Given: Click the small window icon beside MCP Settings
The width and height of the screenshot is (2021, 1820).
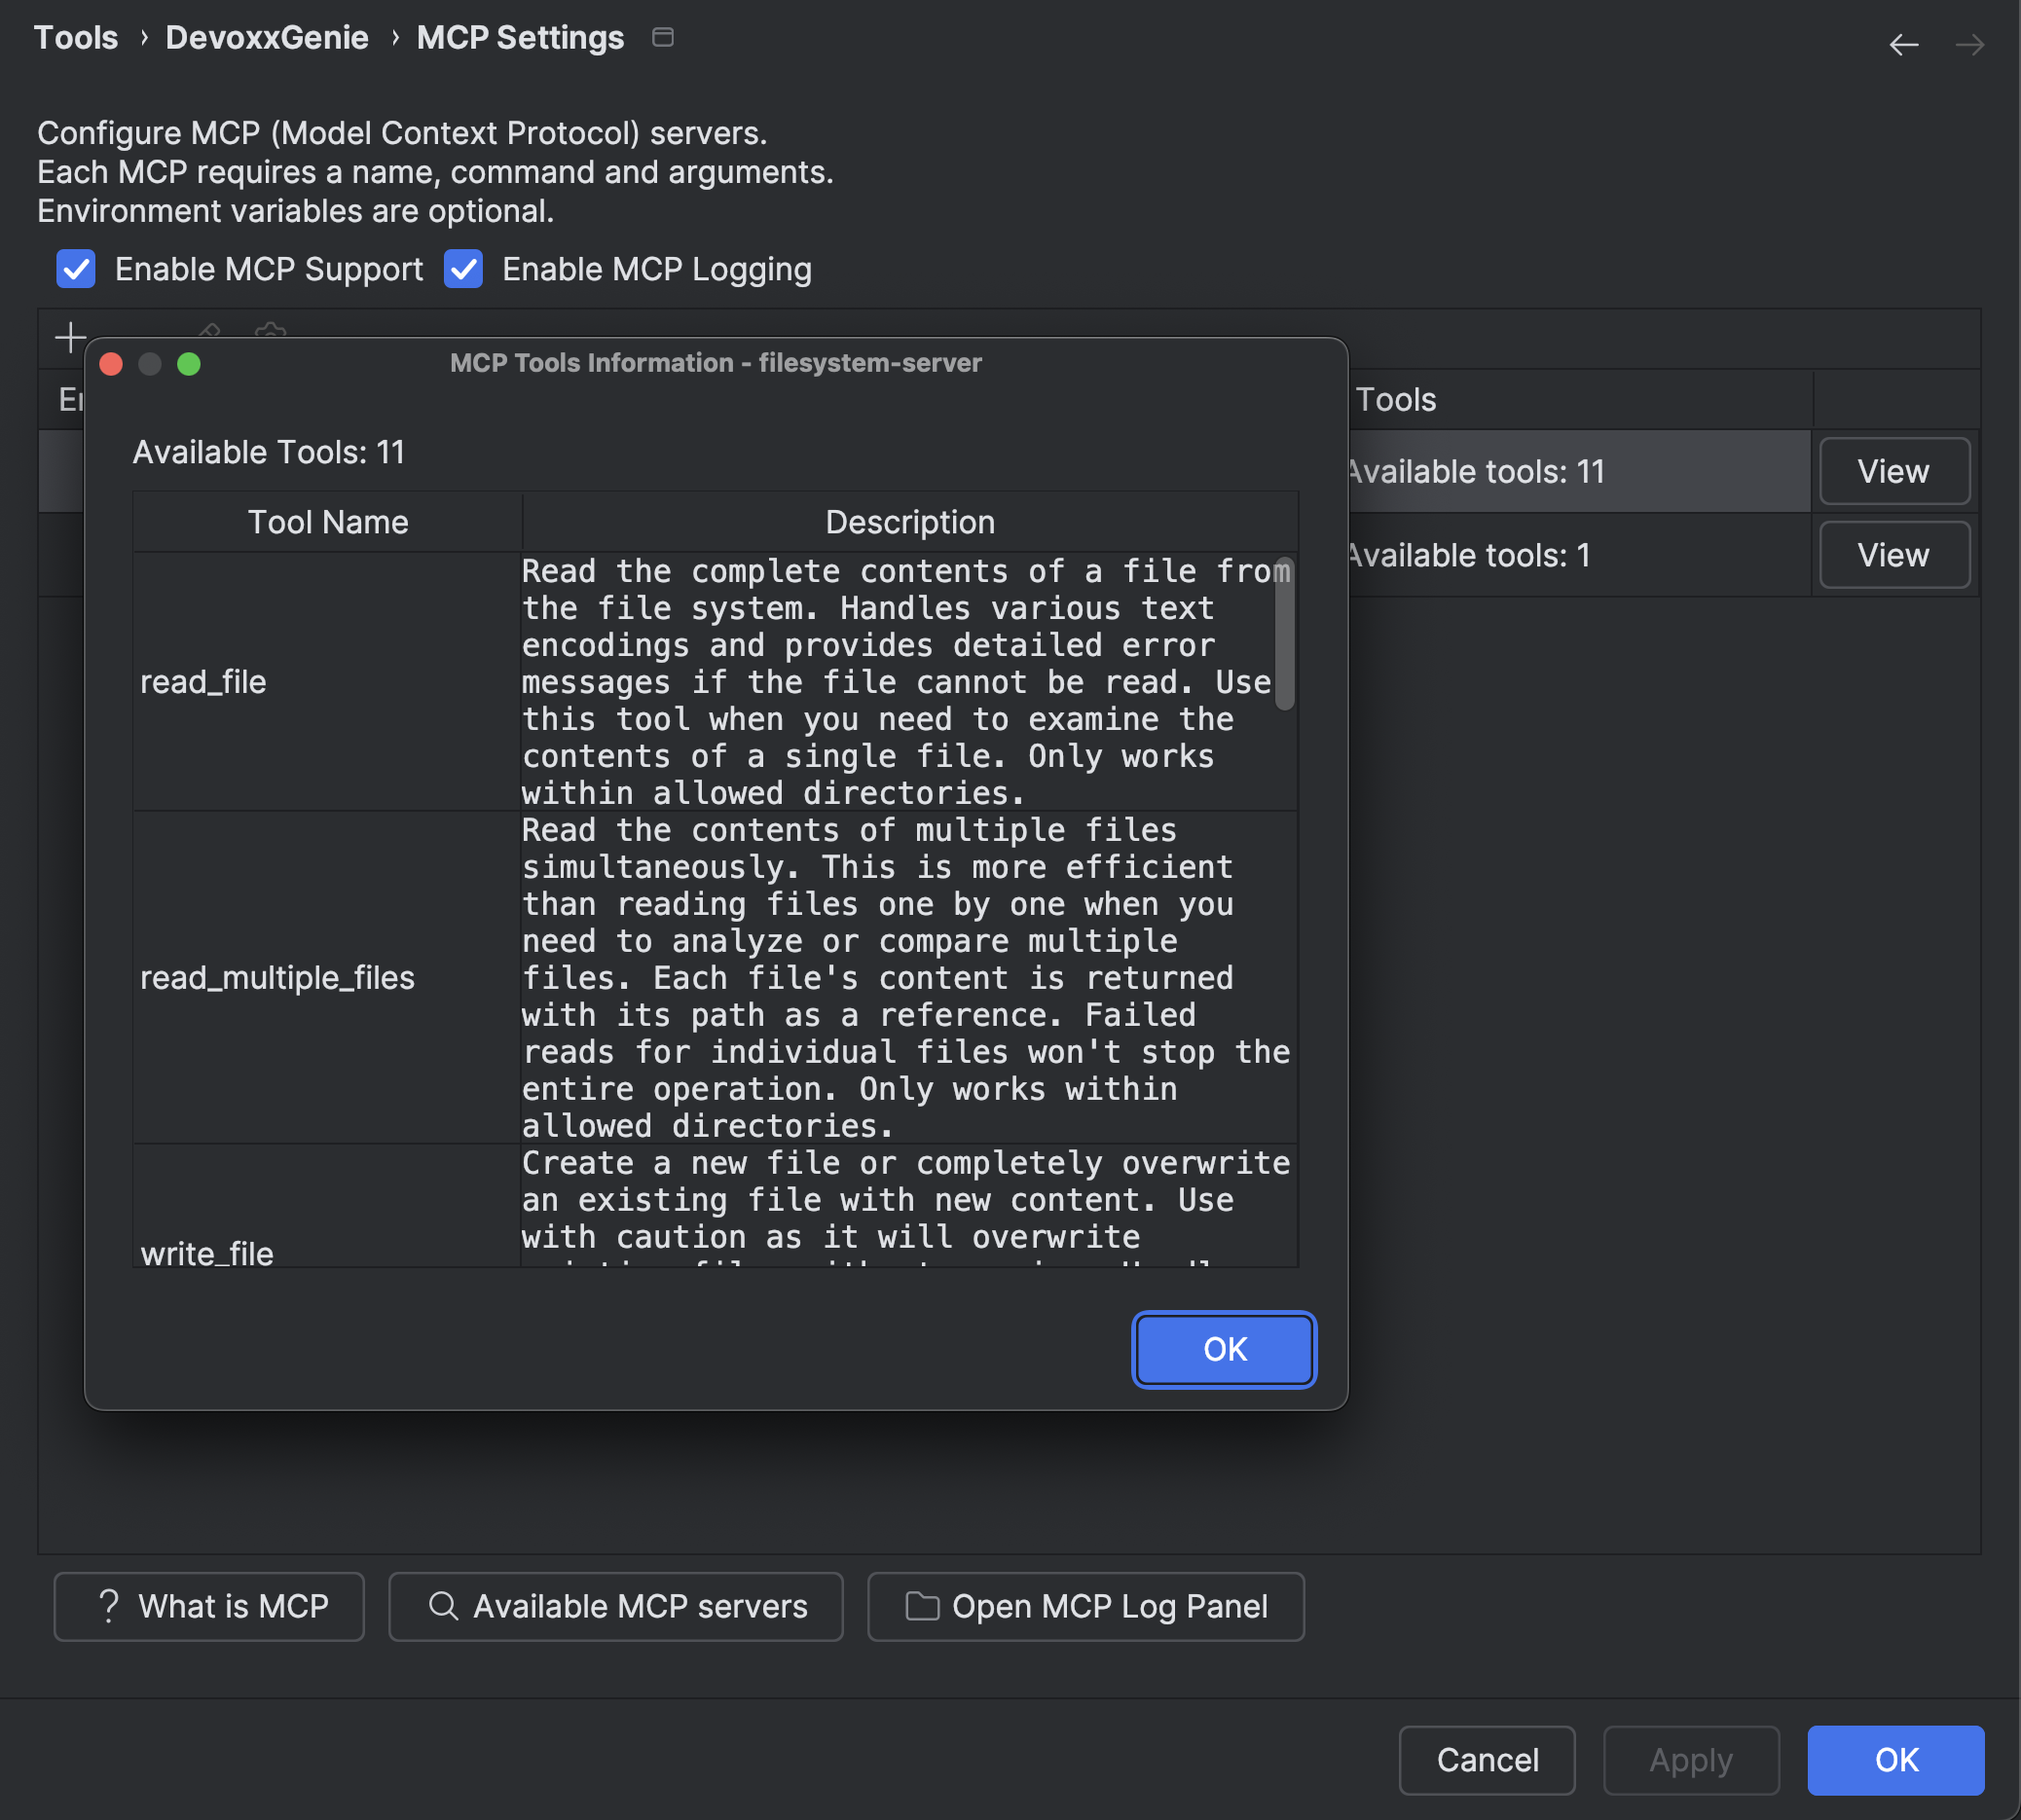Looking at the screenshot, I should (x=662, y=38).
